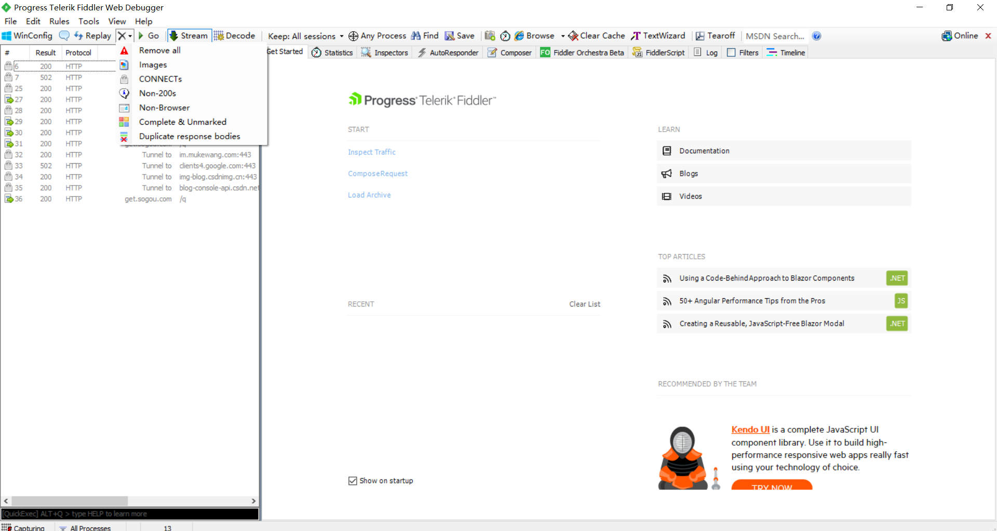Viewport: 997px width, 531px height.
Task: Open the TextWizard tool
Action: click(658, 36)
